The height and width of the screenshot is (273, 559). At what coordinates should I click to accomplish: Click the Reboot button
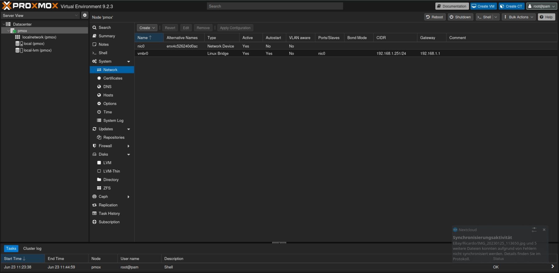tap(435, 17)
